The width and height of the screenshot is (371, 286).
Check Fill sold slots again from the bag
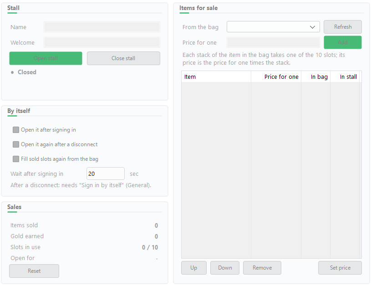coord(16,159)
